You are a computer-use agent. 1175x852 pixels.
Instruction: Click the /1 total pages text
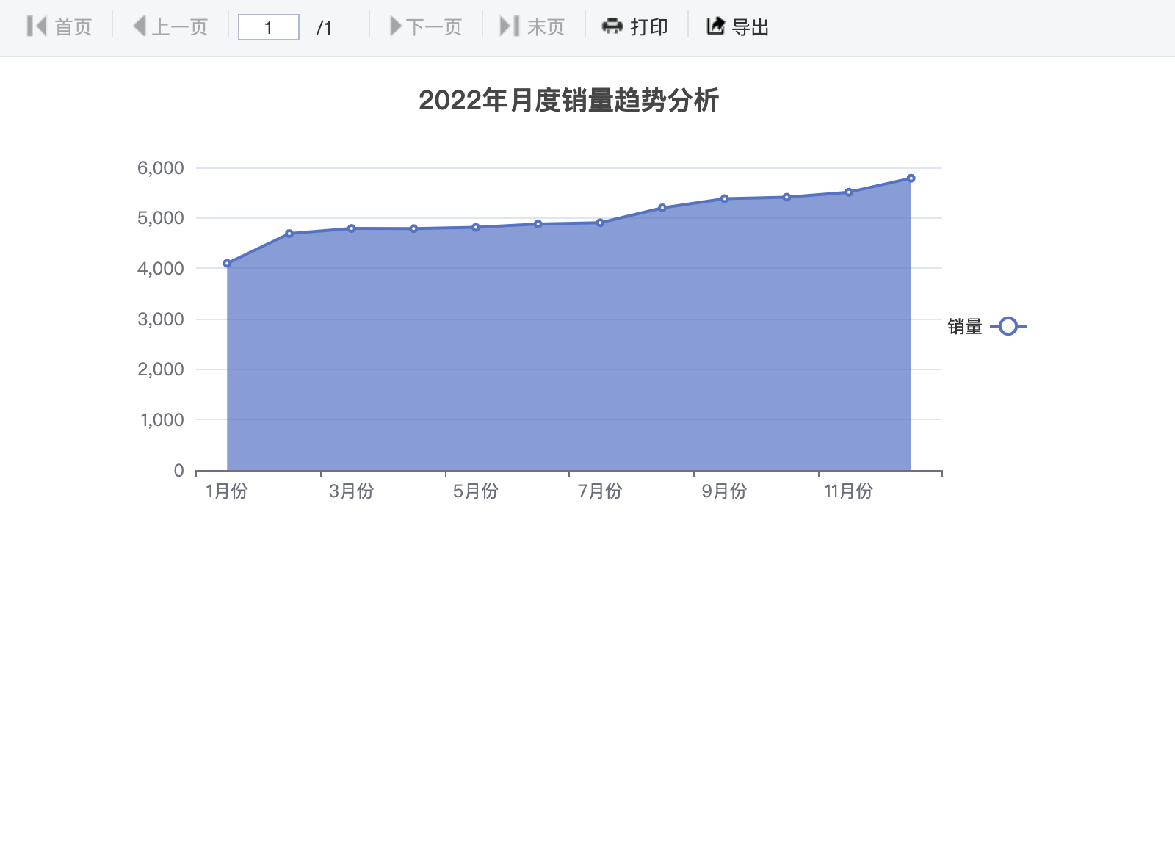click(x=324, y=28)
